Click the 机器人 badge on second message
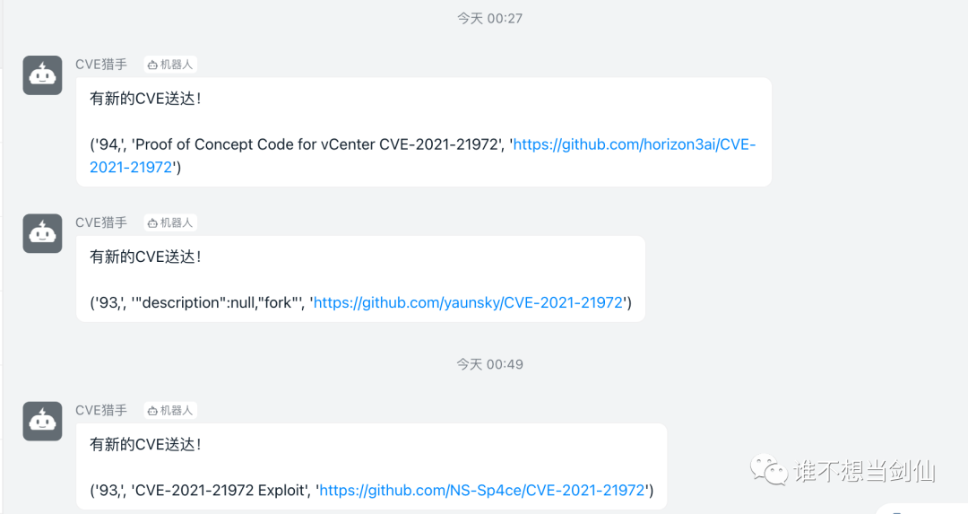 click(170, 222)
